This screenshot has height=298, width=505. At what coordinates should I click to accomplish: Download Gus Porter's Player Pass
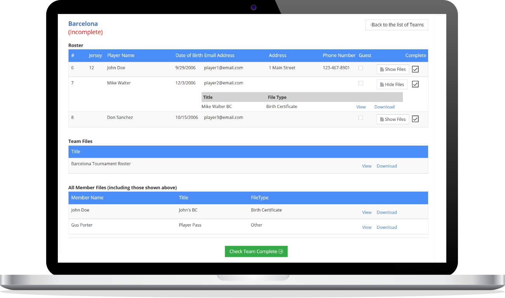point(387,227)
